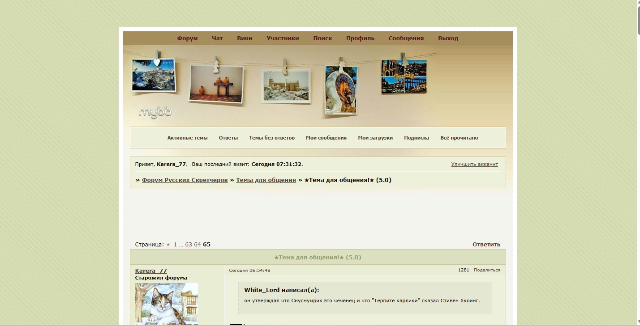
Task: Go to previous page with « link
Action: pyautogui.click(x=168, y=245)
